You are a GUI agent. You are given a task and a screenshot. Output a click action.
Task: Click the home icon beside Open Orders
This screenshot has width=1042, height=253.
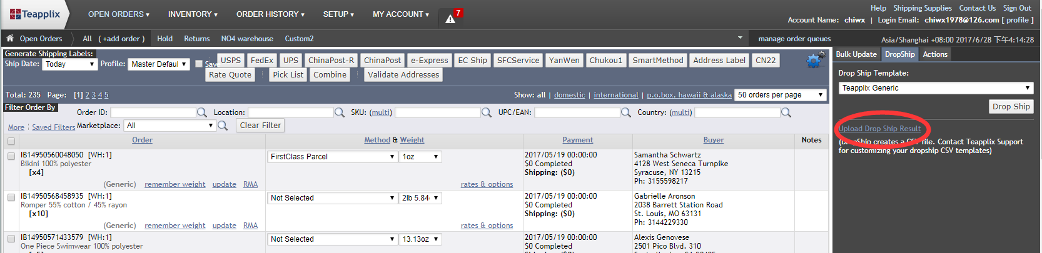[10, 39]
